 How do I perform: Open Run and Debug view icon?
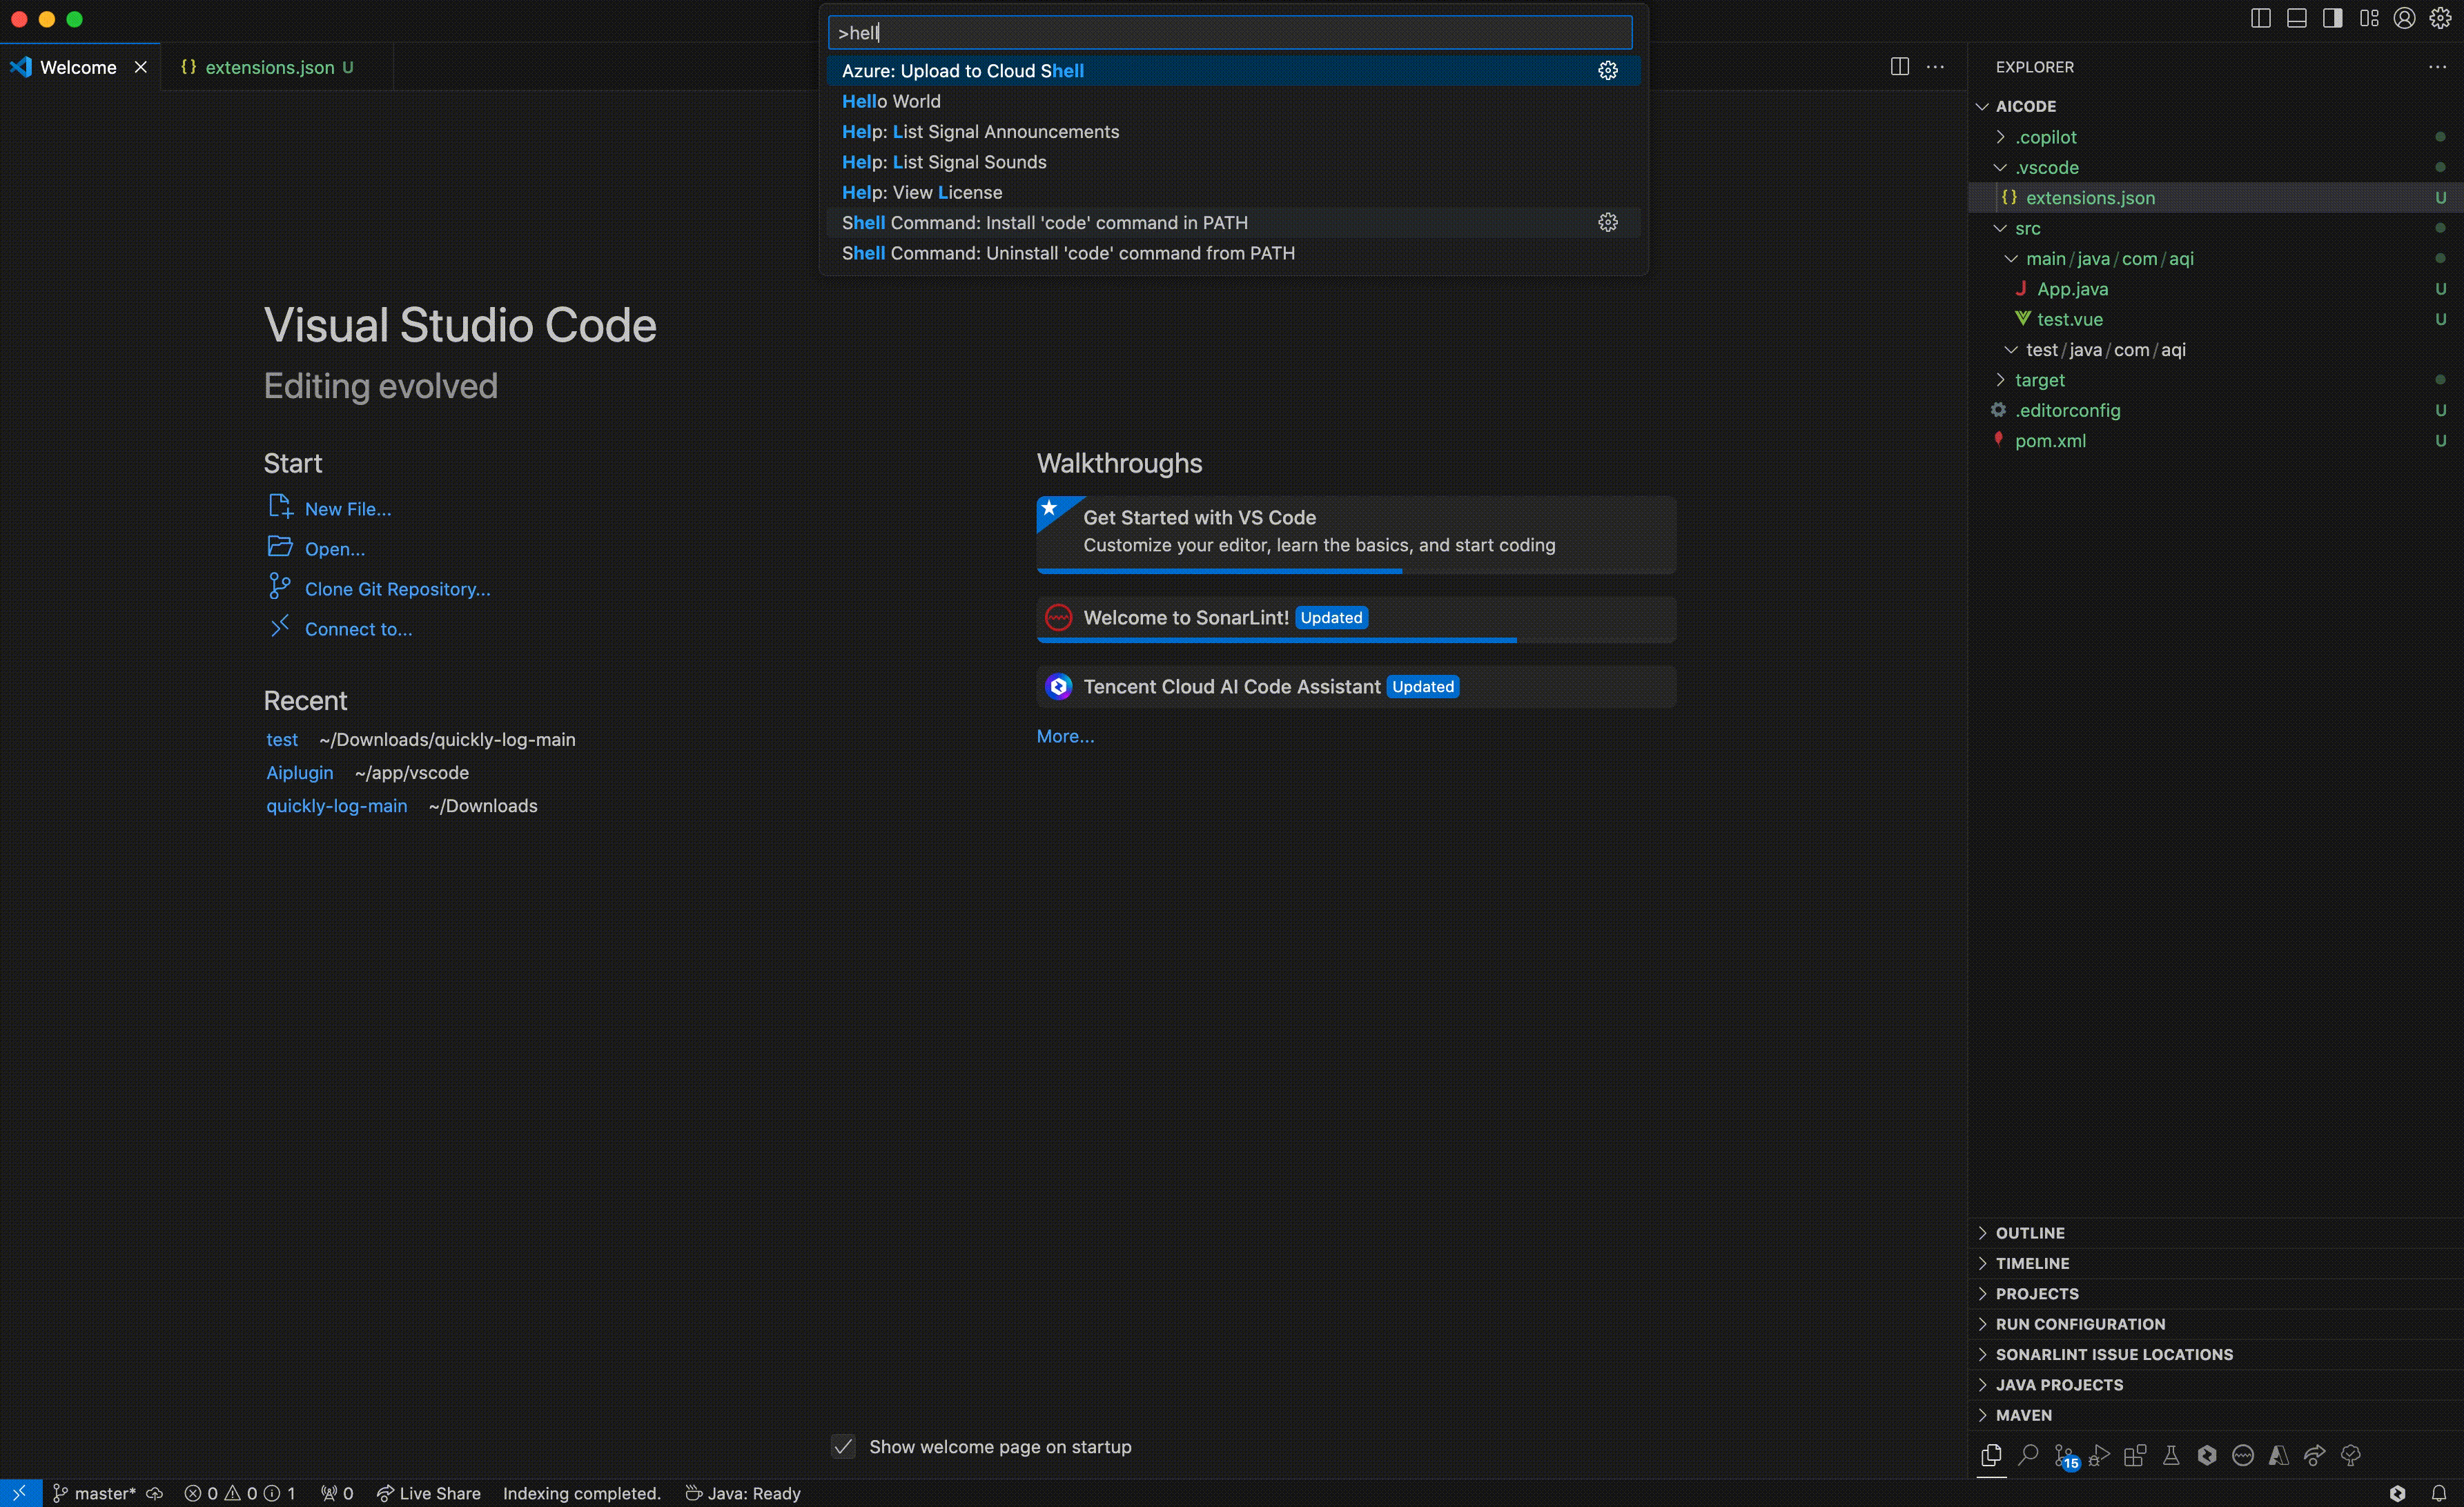coord(2099,1455)
